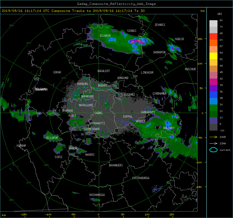Click the cyan current ellipse legend icon
233x218 pixels.
point(213,150)
